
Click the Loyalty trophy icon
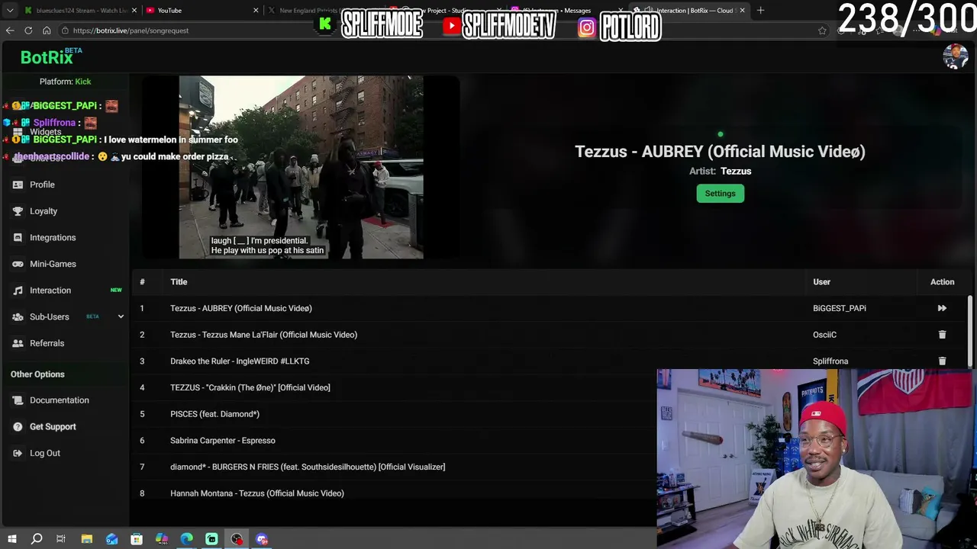[18, 211]
